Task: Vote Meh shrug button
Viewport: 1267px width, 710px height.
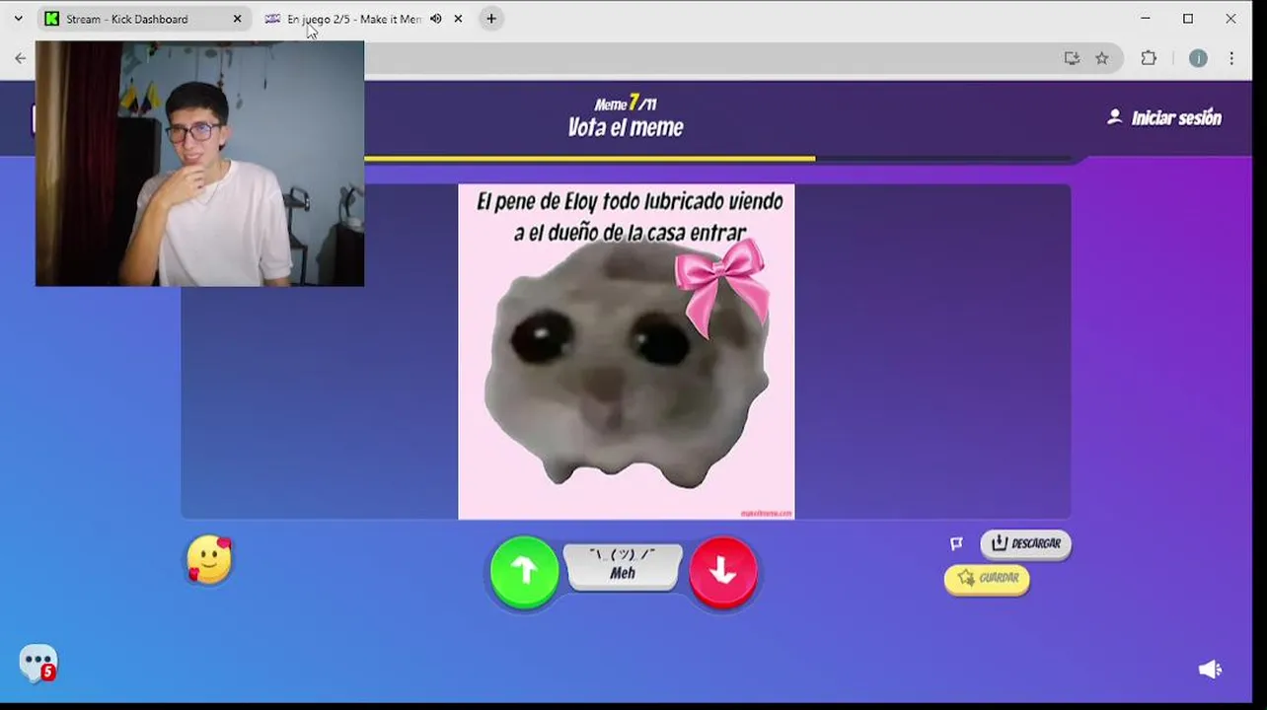Action: click(x=623, y=567)
